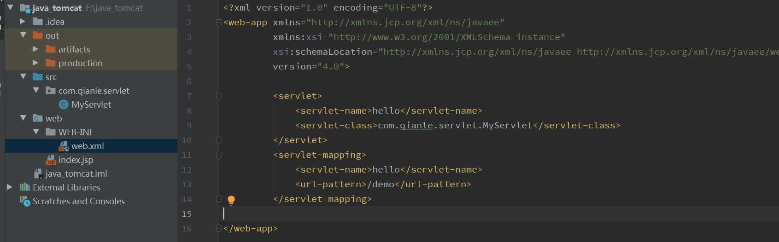This screenshot has height=242, width=779.
Task: Fold the servlet tag at line 7
Action: click(219, 96)
